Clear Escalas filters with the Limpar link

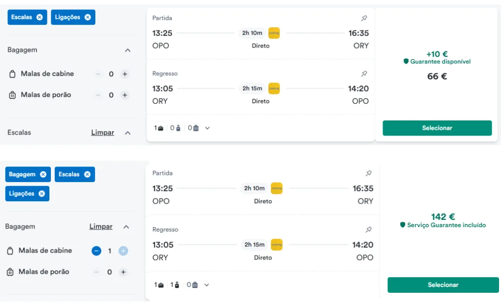pyautogui.click(x=103, y=133)
